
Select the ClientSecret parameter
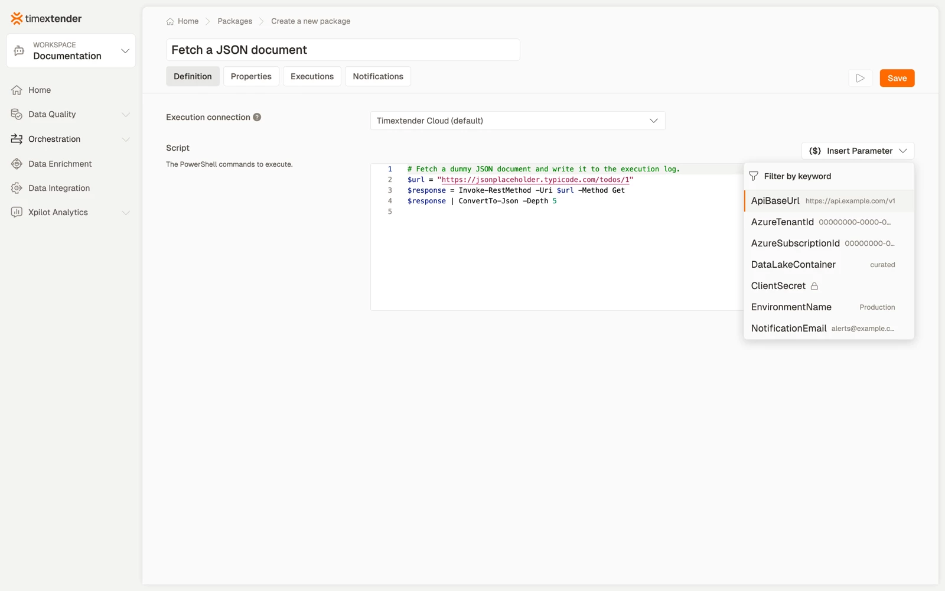(829, 286)
